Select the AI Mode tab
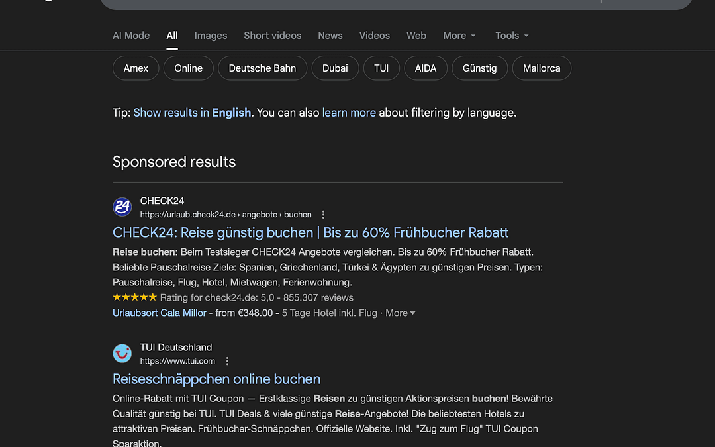The image size is (715, 447). (130, 36)
